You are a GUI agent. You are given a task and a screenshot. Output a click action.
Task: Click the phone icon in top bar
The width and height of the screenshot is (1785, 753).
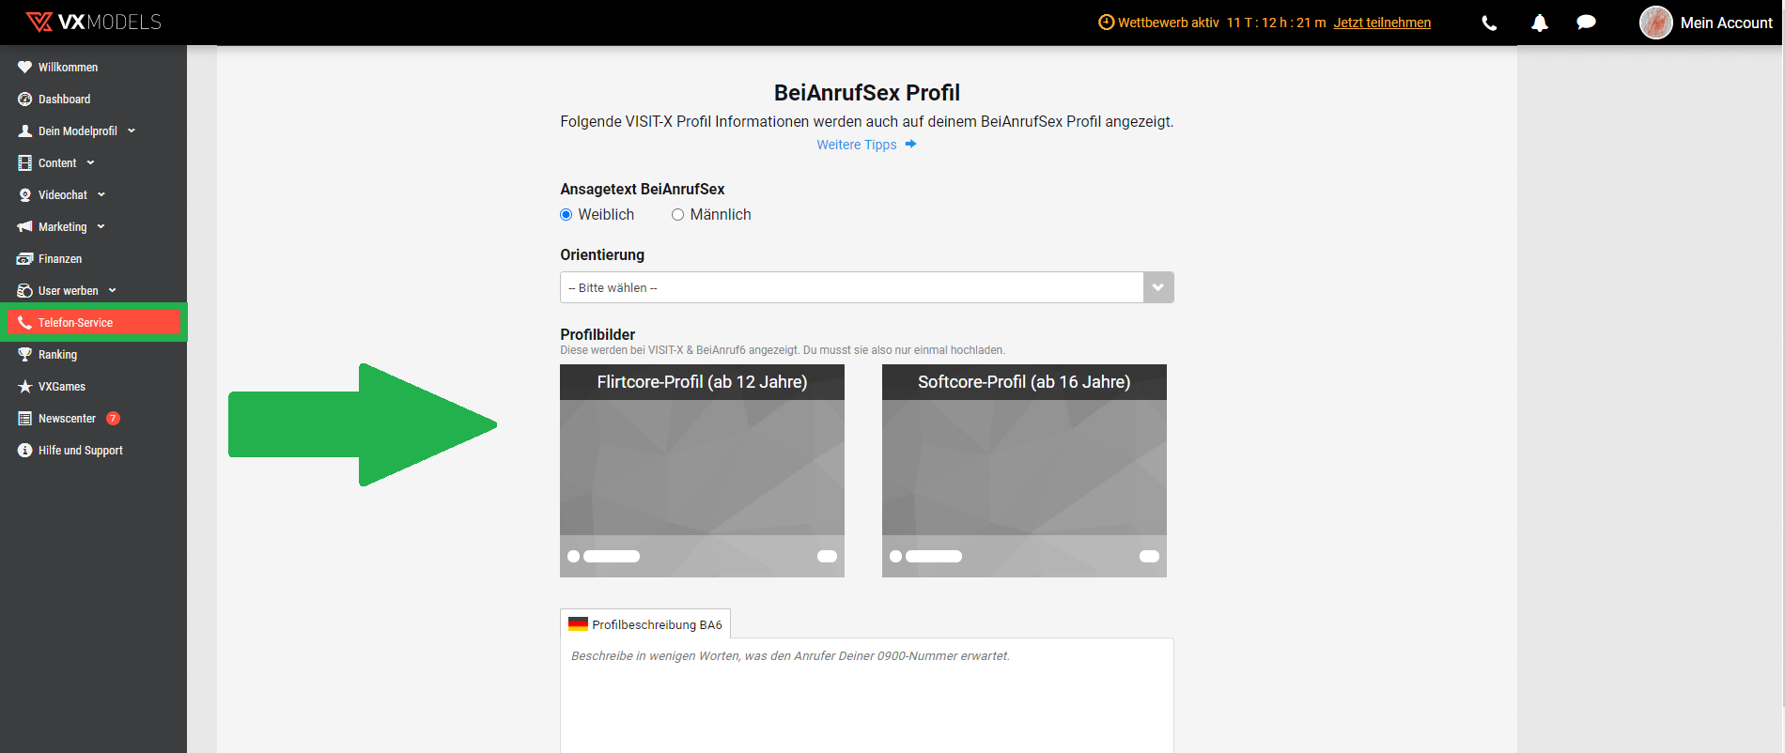coord(1489,23)
